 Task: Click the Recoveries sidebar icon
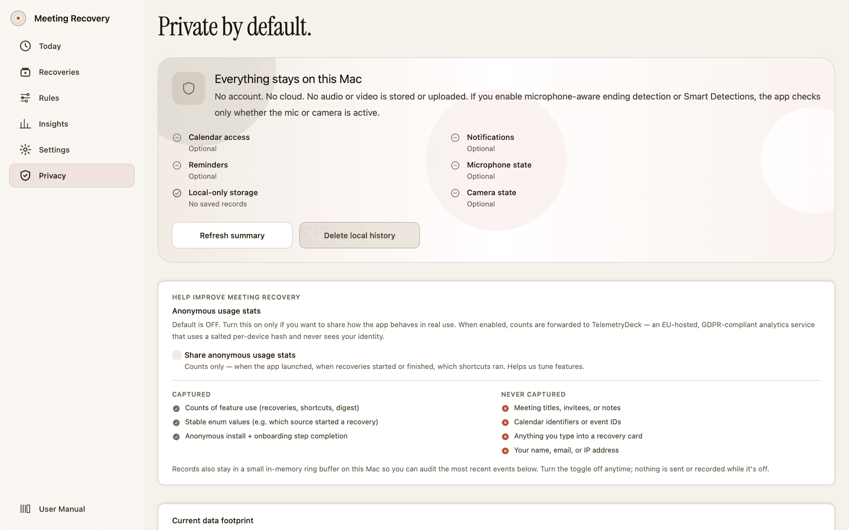pos(25,72)
